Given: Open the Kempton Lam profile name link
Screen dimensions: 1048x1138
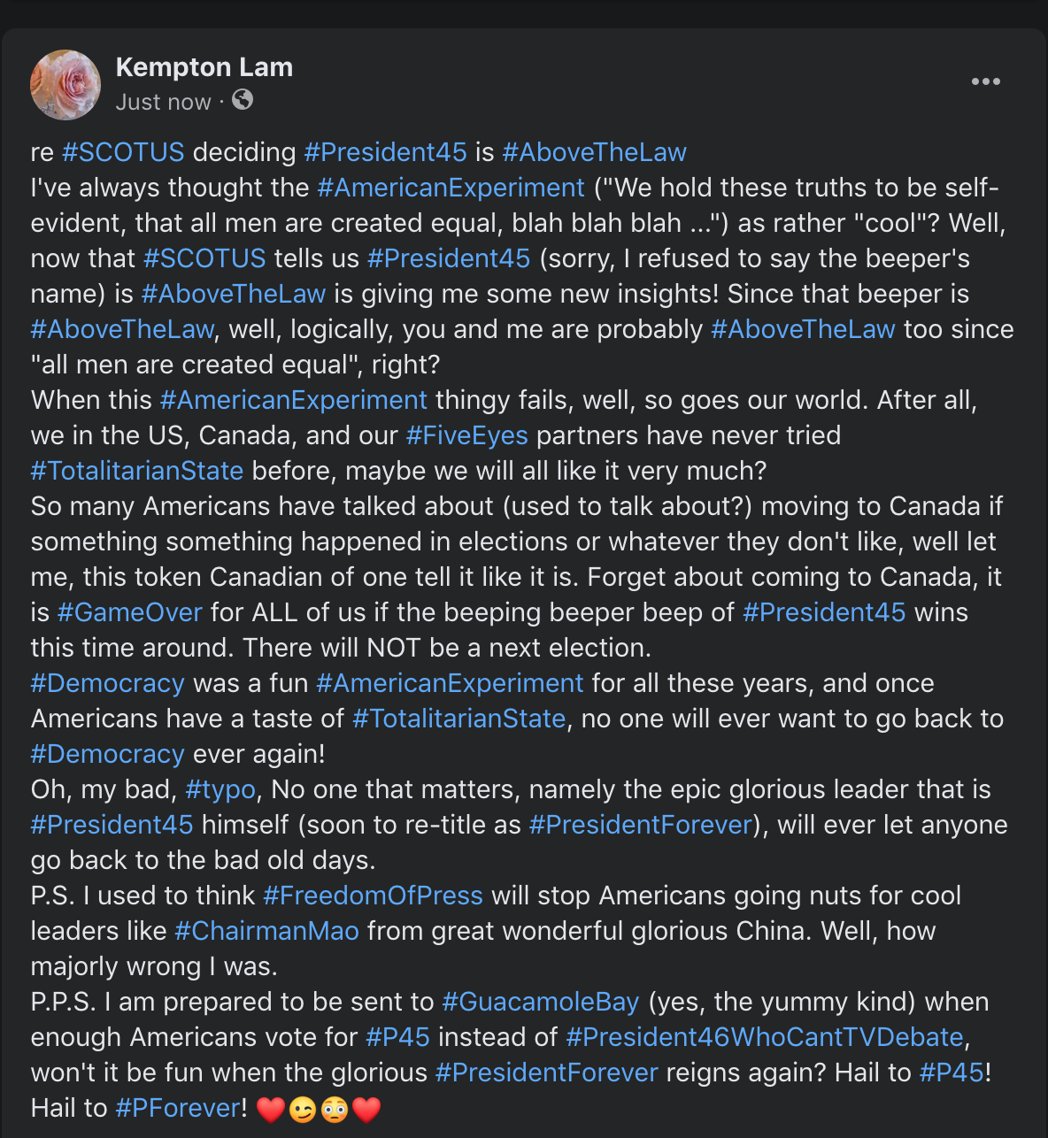Looking at the screenshot, I should 204,67.
